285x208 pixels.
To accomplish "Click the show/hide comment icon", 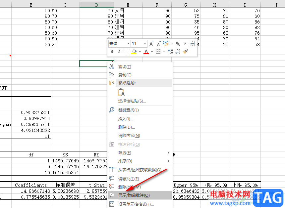I will pos(111,195).
